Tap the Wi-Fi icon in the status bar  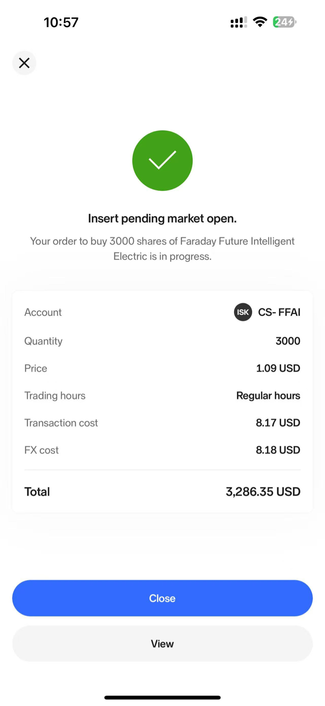[x=260, y=22]
